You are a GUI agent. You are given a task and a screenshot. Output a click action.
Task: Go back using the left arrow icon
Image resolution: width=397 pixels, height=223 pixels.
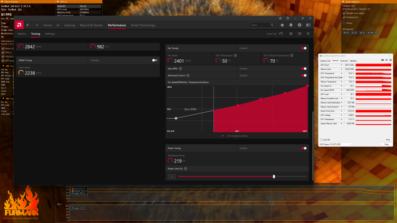coord(28,25)
